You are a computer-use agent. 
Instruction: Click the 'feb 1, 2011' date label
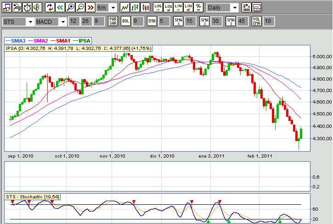click(260, 156)
